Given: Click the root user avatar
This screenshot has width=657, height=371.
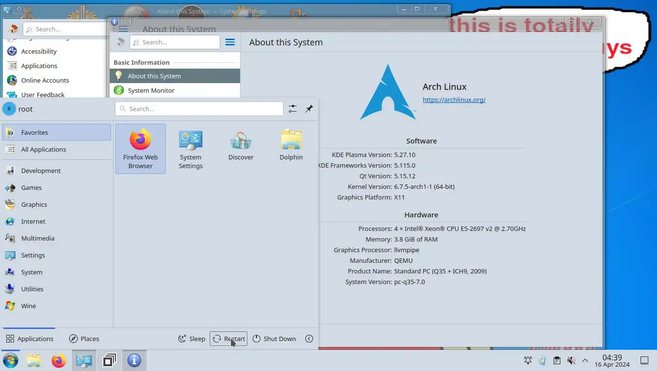Looking at the screenshot, I should (9, 109).
